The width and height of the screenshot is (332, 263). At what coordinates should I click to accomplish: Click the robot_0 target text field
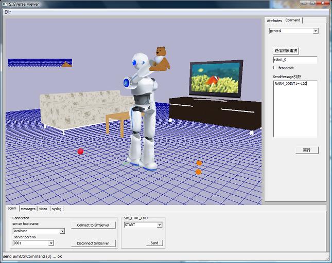295,60
